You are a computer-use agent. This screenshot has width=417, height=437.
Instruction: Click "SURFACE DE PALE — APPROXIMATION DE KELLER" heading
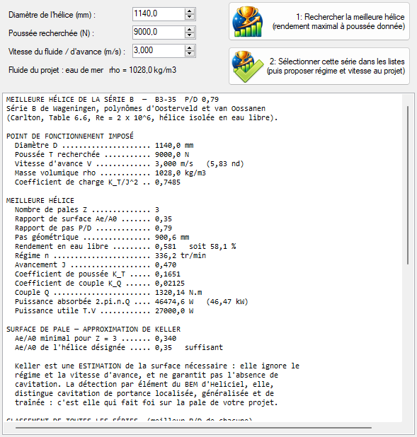tap(93, 329)
